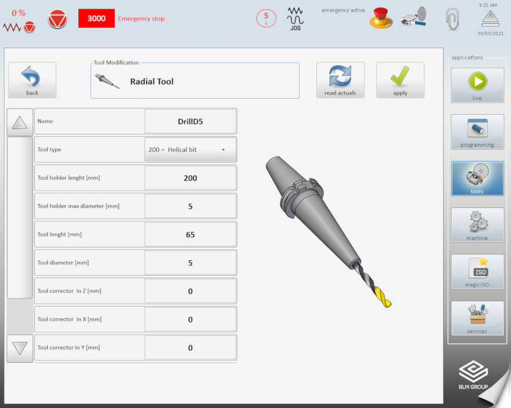Open the Tool type dropdown
This screenshot has height=408, width=511.
[190, 150]
